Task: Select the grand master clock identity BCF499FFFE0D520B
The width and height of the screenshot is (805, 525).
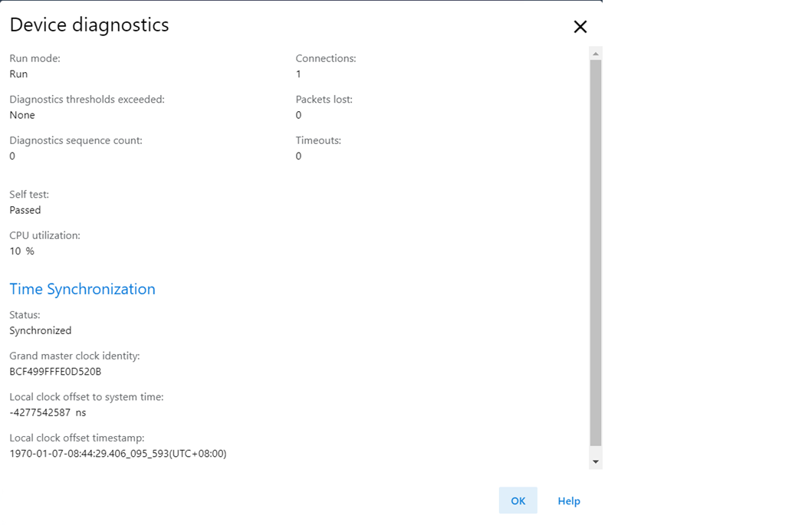Action: (x=55, y=372)
